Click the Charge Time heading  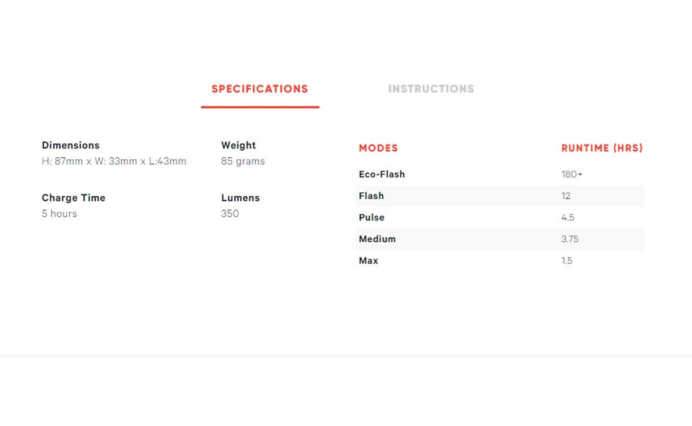[x=73, y=198]
